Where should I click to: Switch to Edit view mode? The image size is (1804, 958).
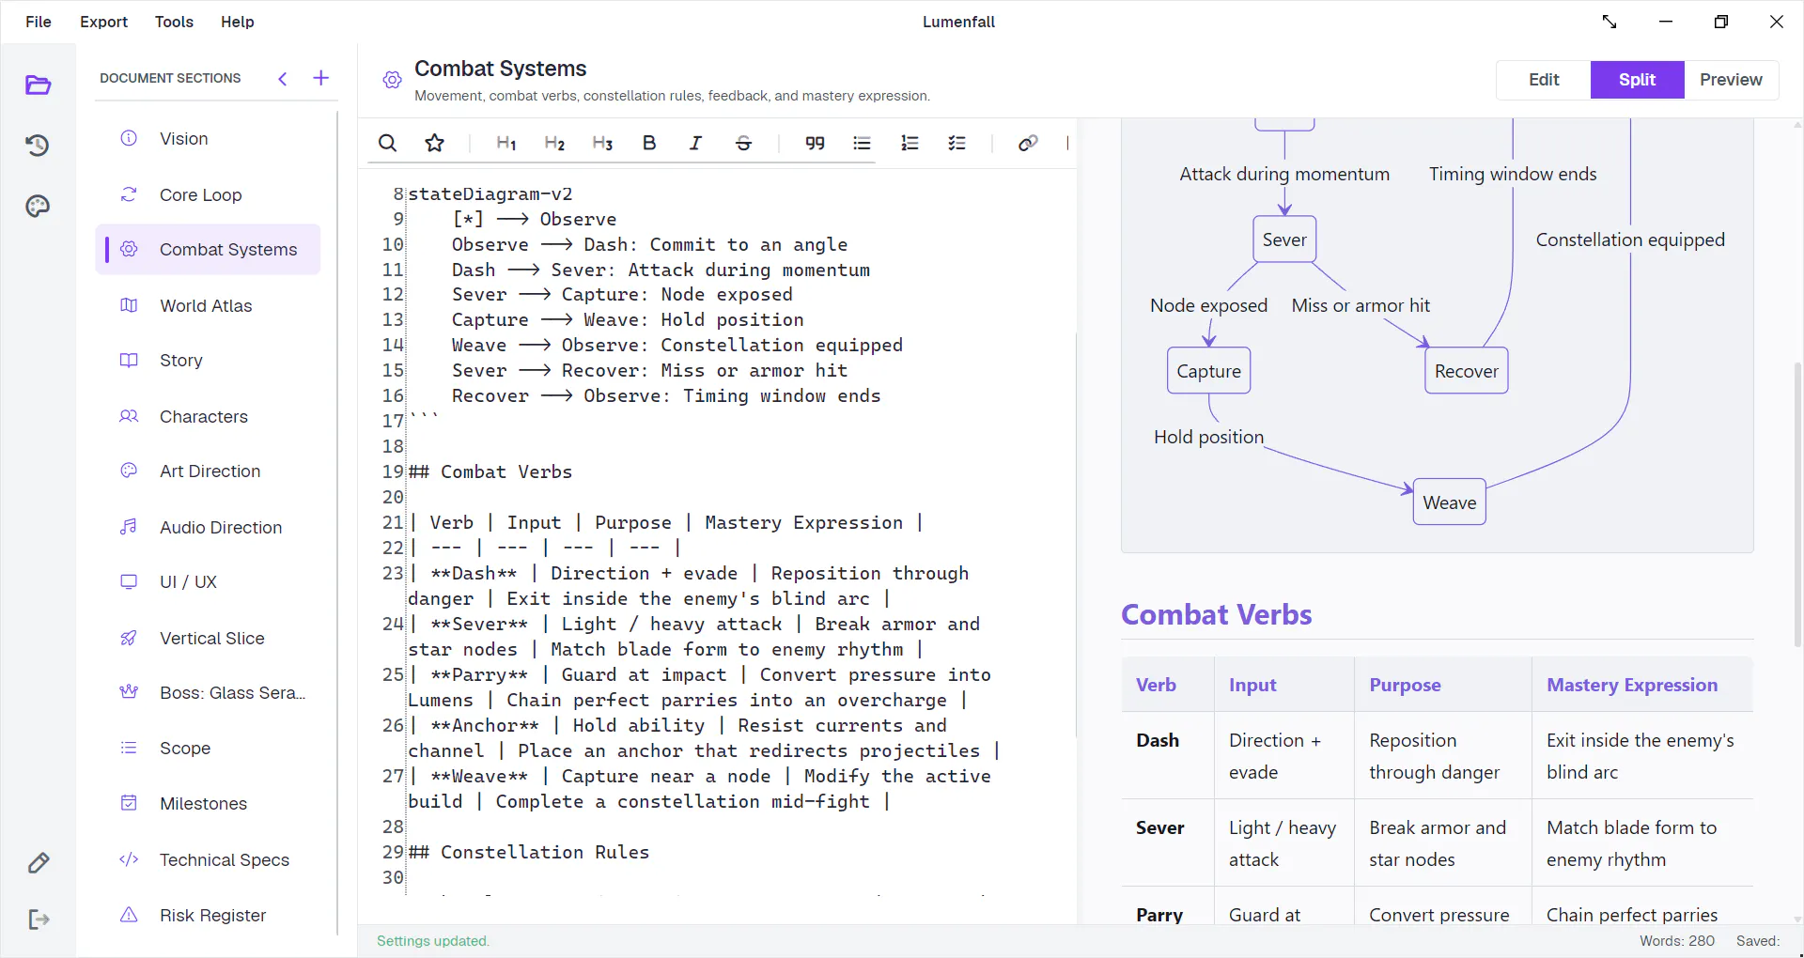1544,80
